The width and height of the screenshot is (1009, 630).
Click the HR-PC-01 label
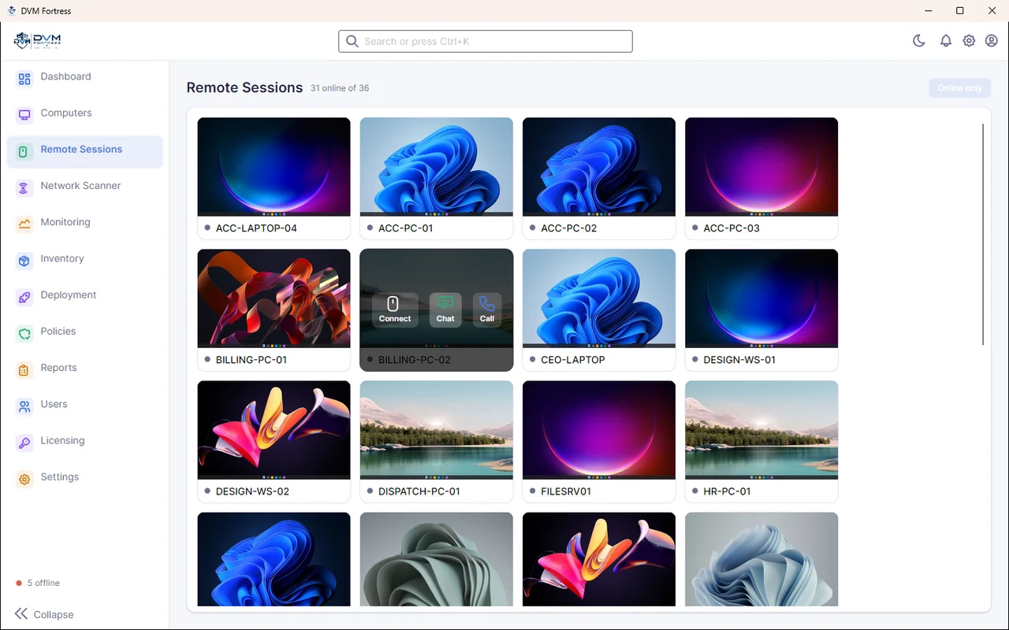click(x=727, y=491)
